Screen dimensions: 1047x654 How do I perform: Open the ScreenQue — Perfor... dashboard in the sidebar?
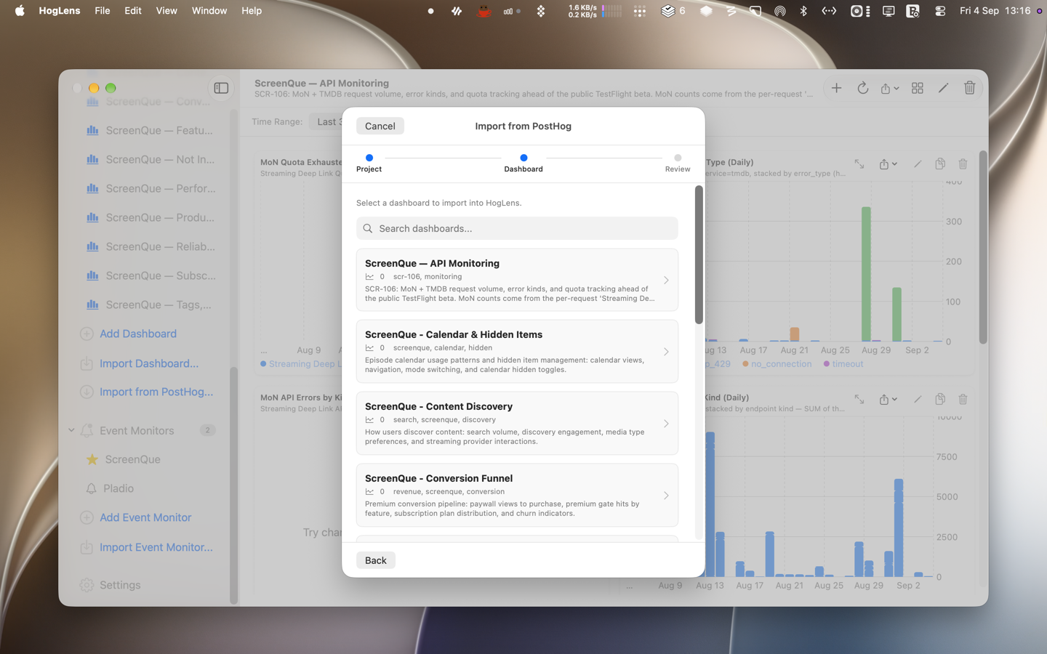coord(151,189)
